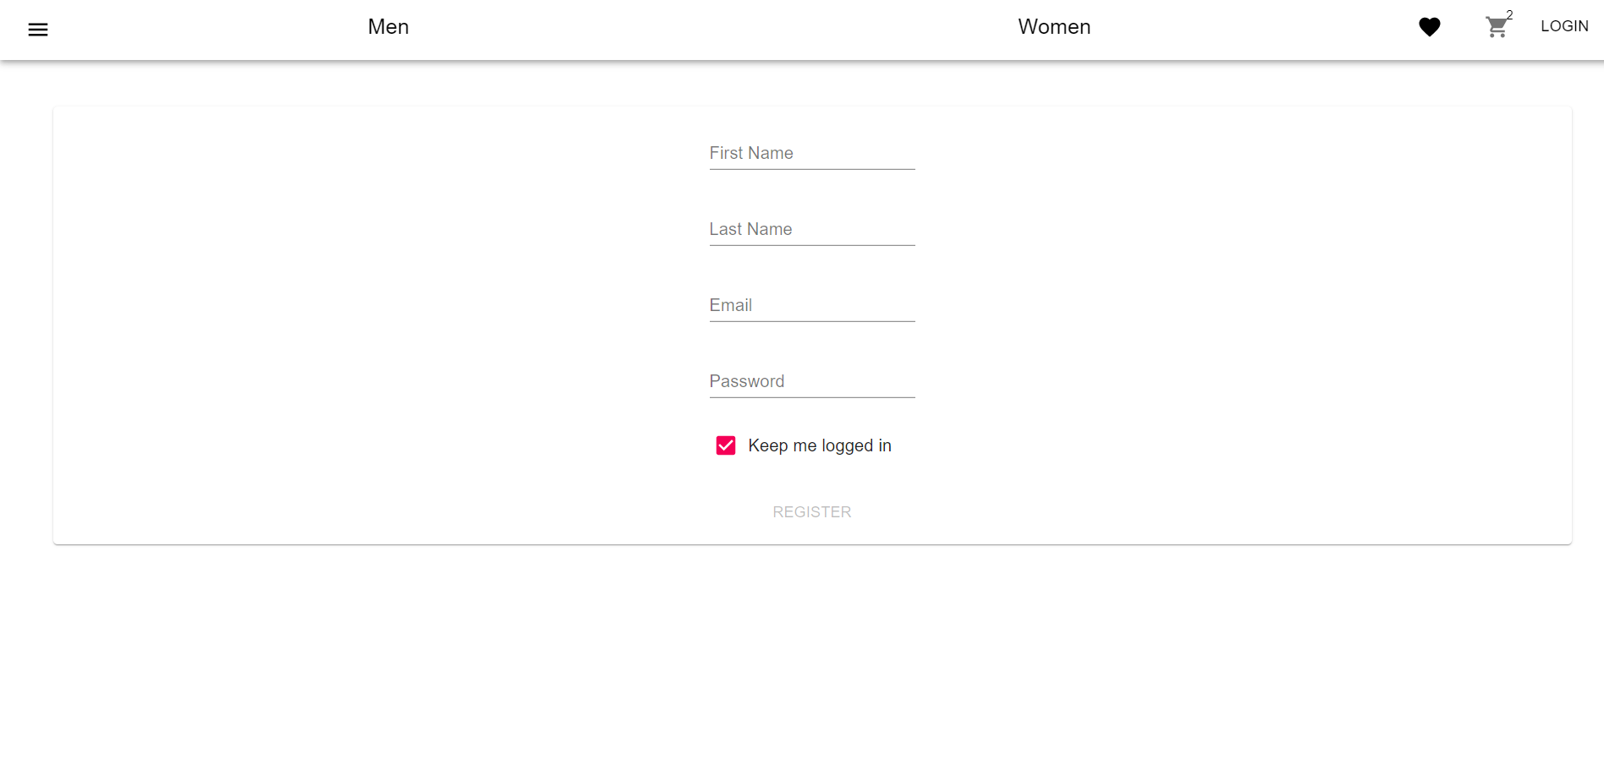This screenshot has height=781, width=1604.
Task: Go to the Men category
Action: [x=388, y=27]
